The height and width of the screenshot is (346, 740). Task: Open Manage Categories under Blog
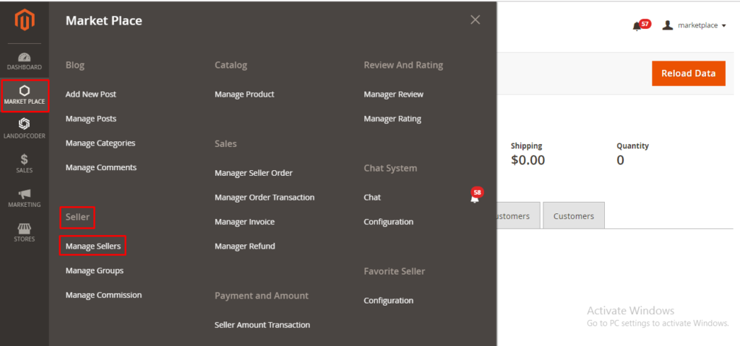coord(100,143)
